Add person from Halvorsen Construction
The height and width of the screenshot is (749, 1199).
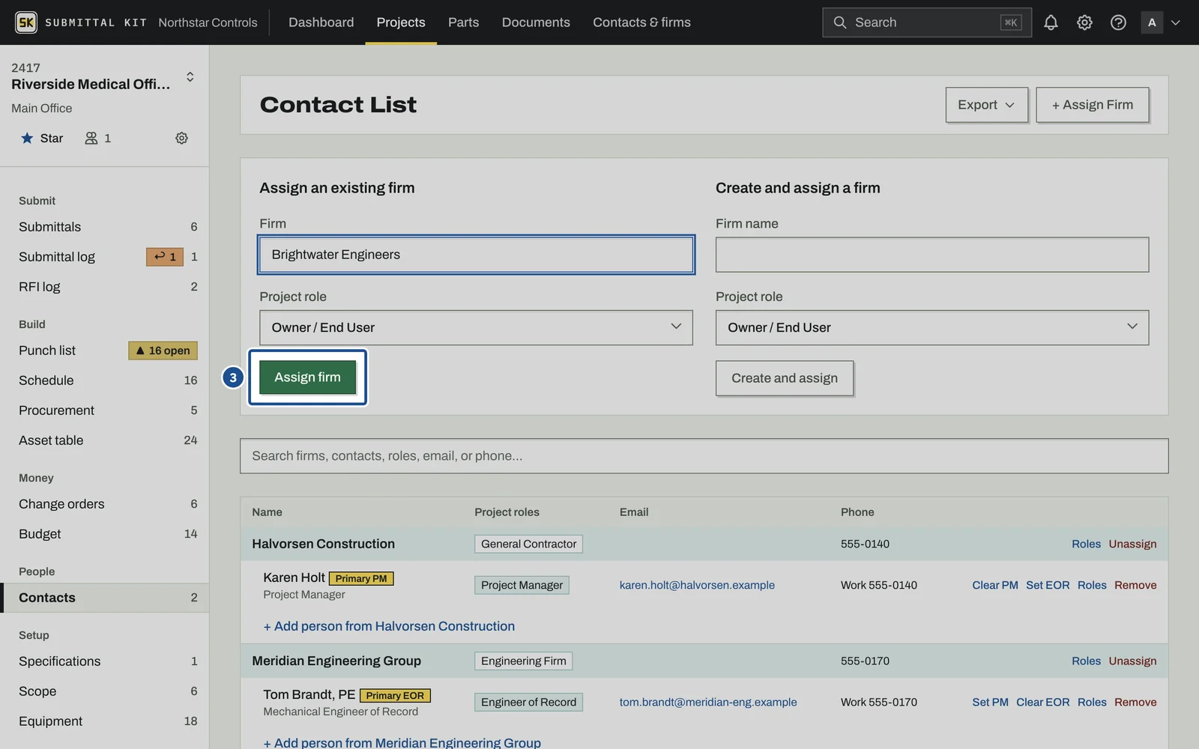tap(389, 626)
